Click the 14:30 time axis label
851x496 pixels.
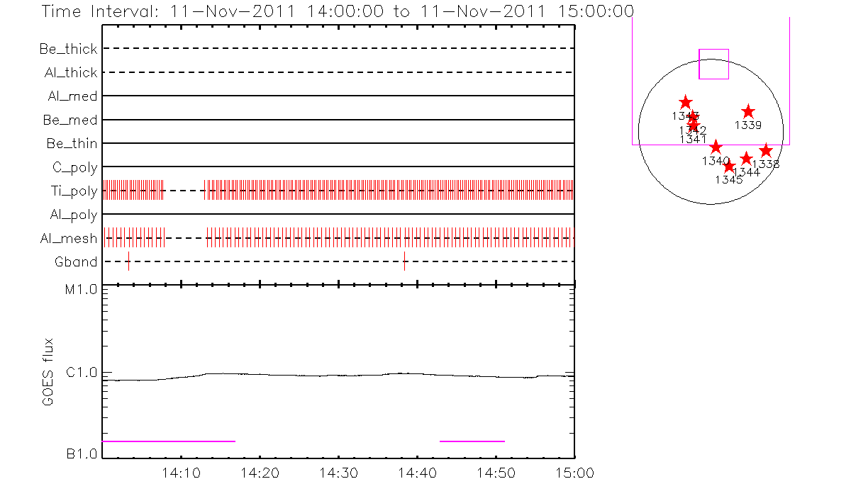click(x=339, y=473)
